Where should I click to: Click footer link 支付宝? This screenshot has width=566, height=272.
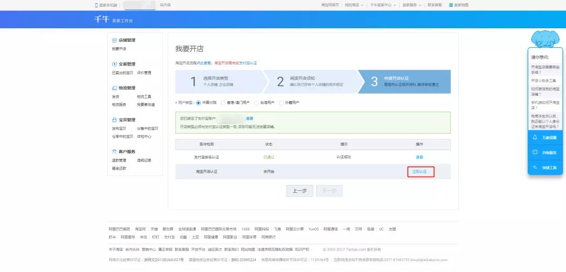[169, 237]
